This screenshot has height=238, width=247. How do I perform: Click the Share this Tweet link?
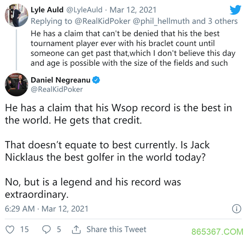[116, 229]
